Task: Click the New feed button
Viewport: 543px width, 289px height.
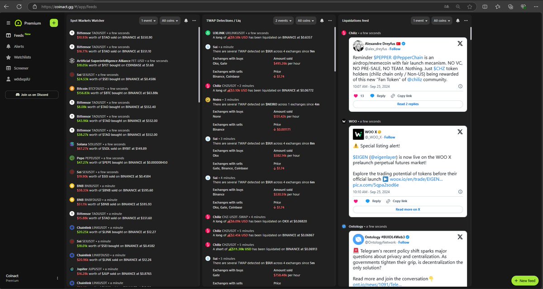Action: click(x=525, y=280)
